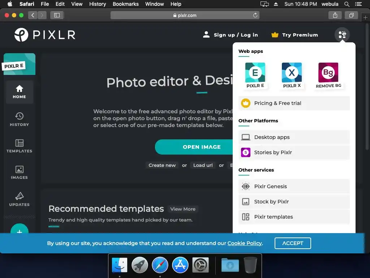Image resolution: width=370 pixels, height=278 pixels.
Task: Open Pixlr Genesis service
Action: click(x=294, y=186)
